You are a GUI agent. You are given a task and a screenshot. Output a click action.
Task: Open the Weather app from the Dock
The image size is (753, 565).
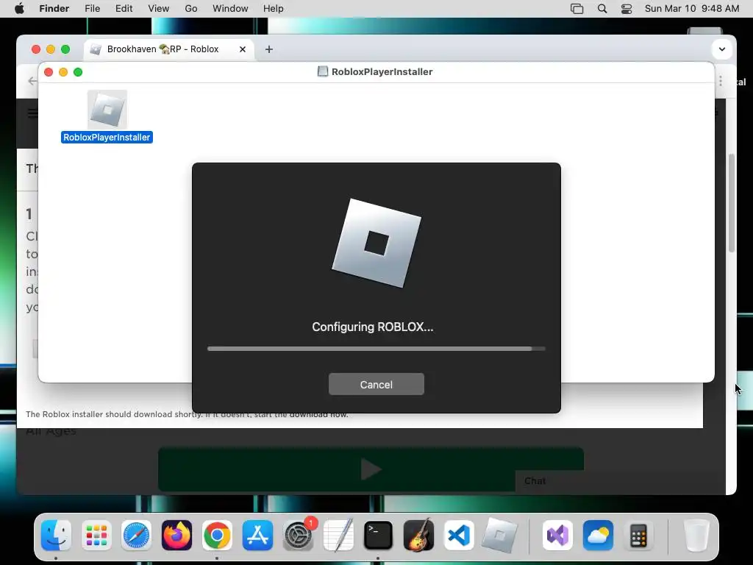point(598,535)
